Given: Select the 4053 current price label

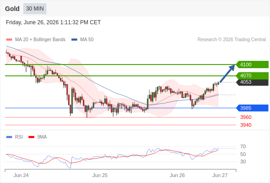Looking at the screenshot, I should 252,82.
